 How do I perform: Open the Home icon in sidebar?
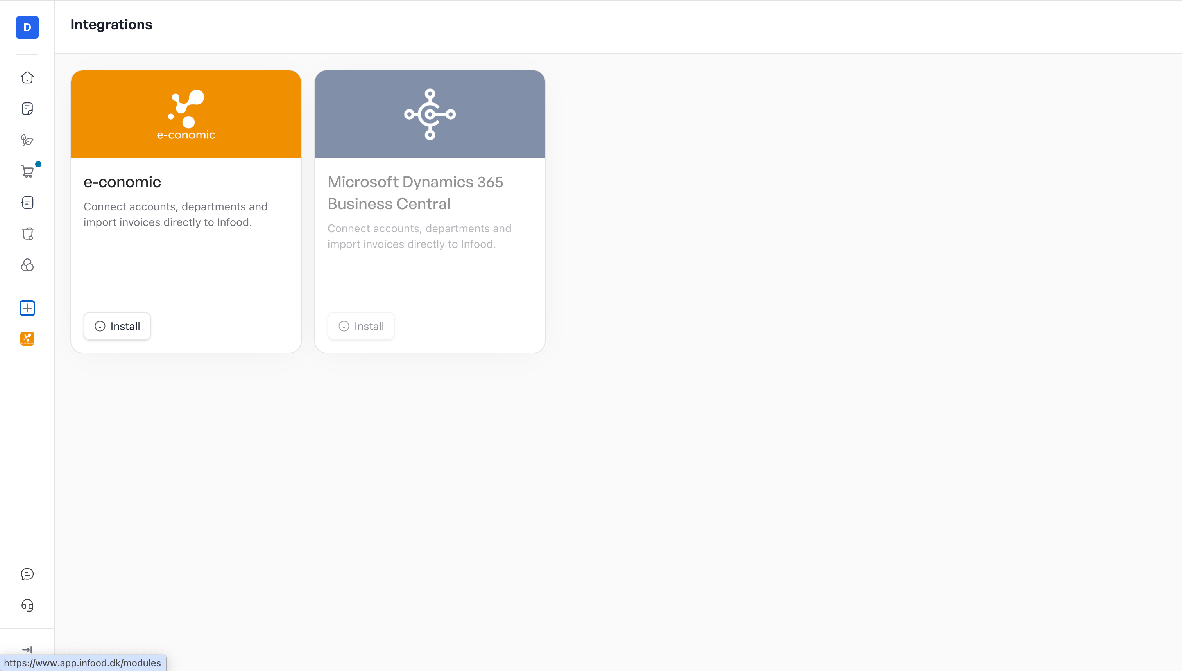pyautogui.click(x=27, y=77)
